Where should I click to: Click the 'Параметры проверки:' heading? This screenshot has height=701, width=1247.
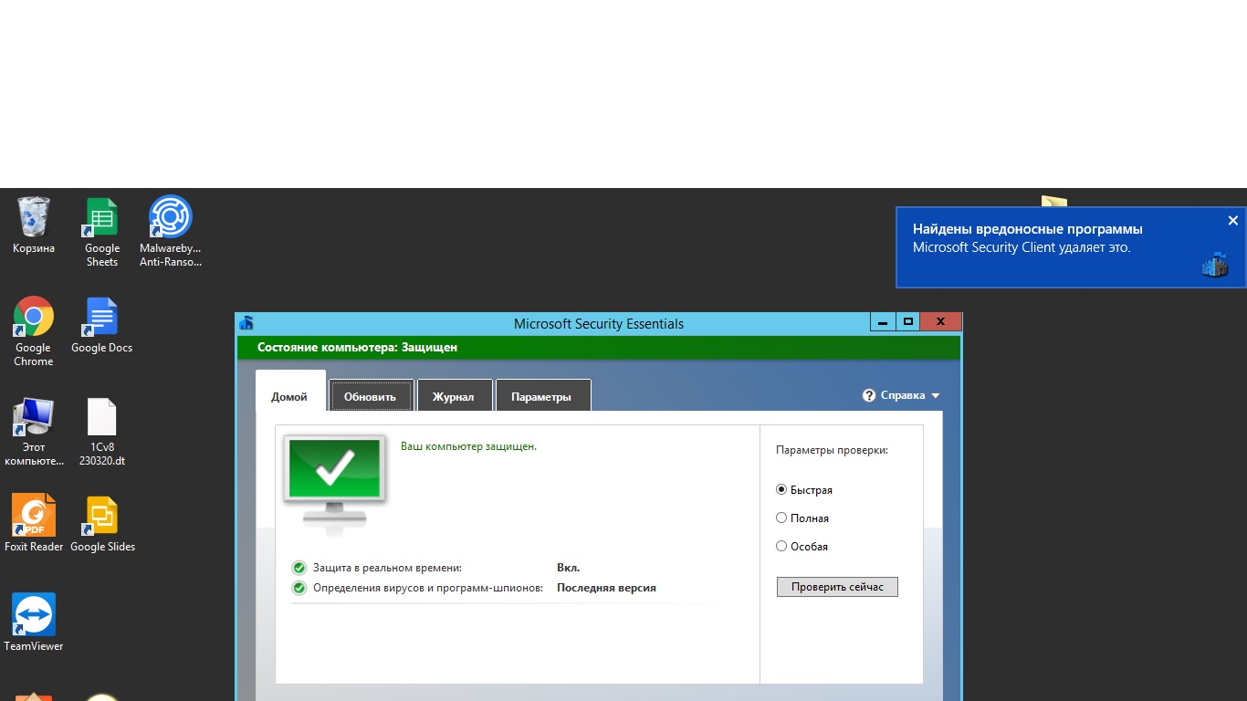[x=832, y=450]
